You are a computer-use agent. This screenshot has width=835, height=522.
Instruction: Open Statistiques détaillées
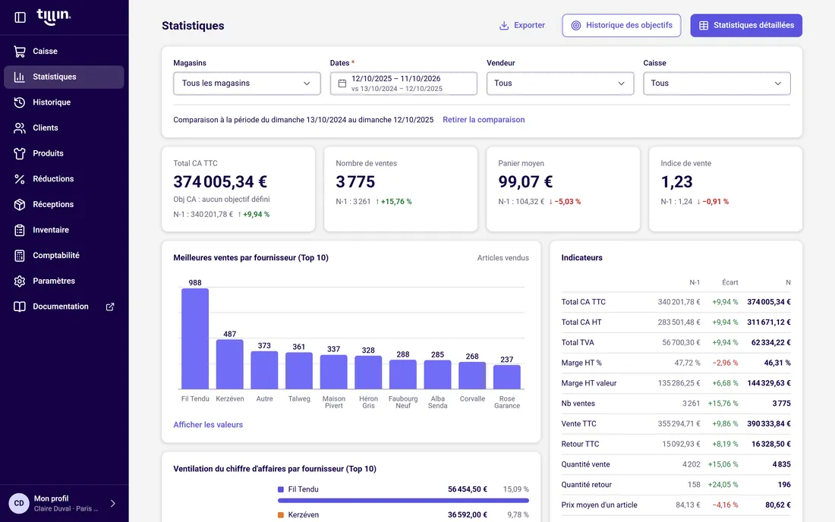(x=746, y=26)
